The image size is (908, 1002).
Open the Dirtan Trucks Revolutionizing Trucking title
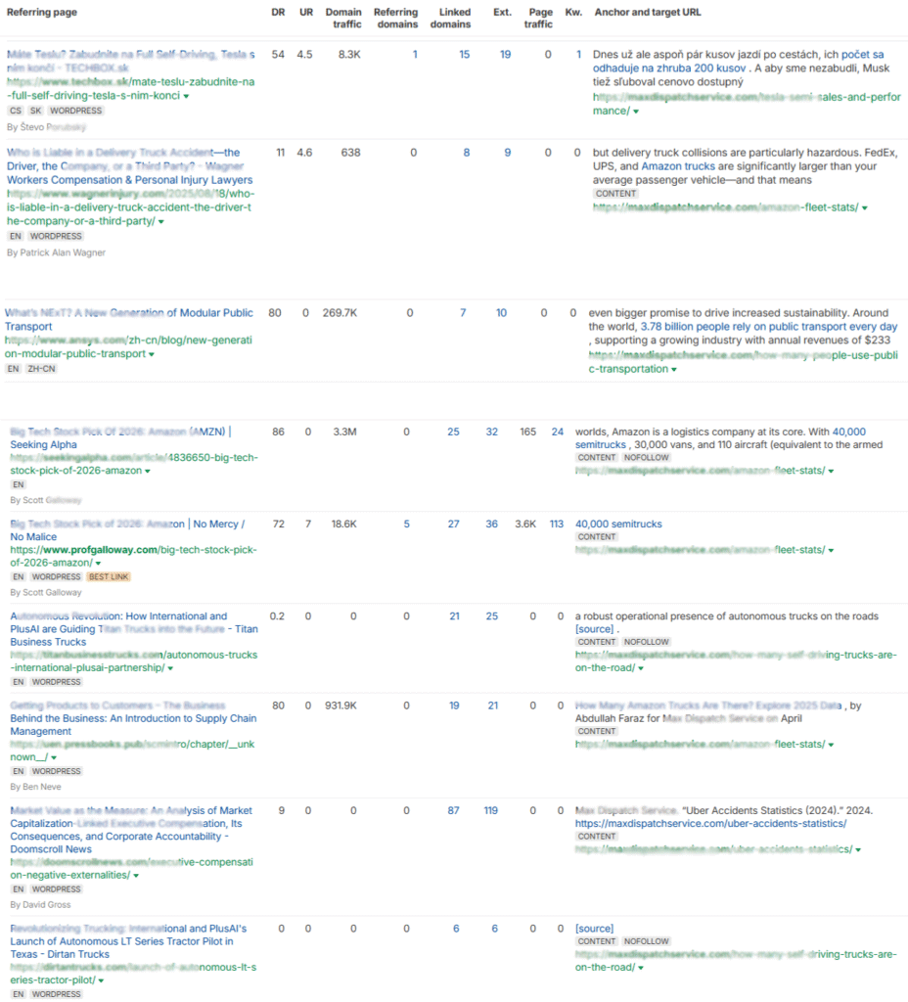[x=128, y=941]
